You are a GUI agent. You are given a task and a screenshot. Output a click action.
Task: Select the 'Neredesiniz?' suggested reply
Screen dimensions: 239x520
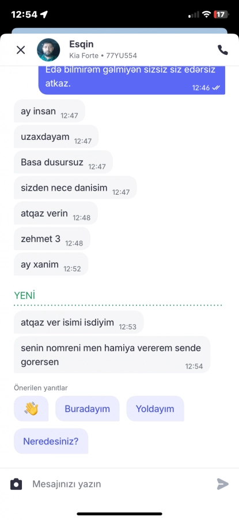pos(51,441)
